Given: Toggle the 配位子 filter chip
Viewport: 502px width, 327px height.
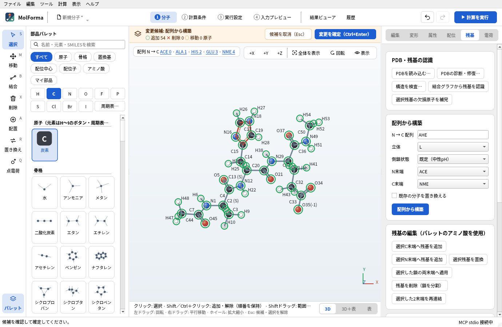Looking at the screenshot, I should pyautogui.click(x=70, y=69).
